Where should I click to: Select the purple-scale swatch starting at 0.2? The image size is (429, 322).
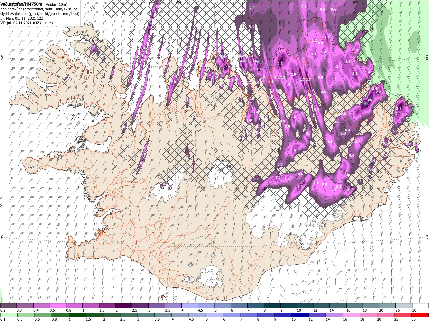(8, 306)
